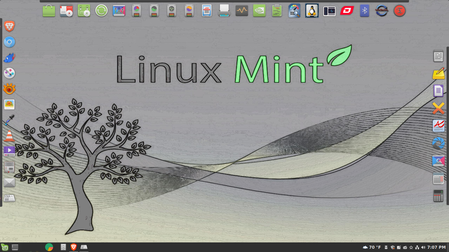Image resolution: width=449 pixels, height=252 pixels.
Task: Open the purple pie disk usage icon
Action: (x=136, y=11)
